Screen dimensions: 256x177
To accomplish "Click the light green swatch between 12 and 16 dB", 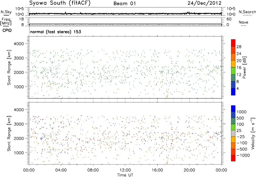I will click(x=233, y=71).
